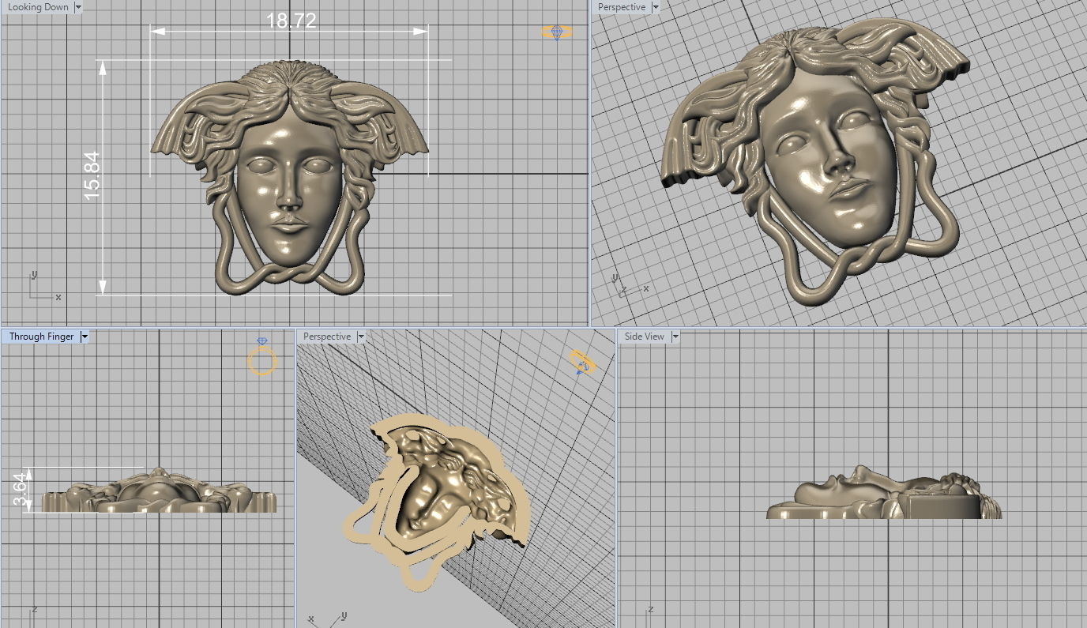Open the Through Finger viewport dropdown arrow
Screen dimensions: 1087x628
(x=85, y=337)
